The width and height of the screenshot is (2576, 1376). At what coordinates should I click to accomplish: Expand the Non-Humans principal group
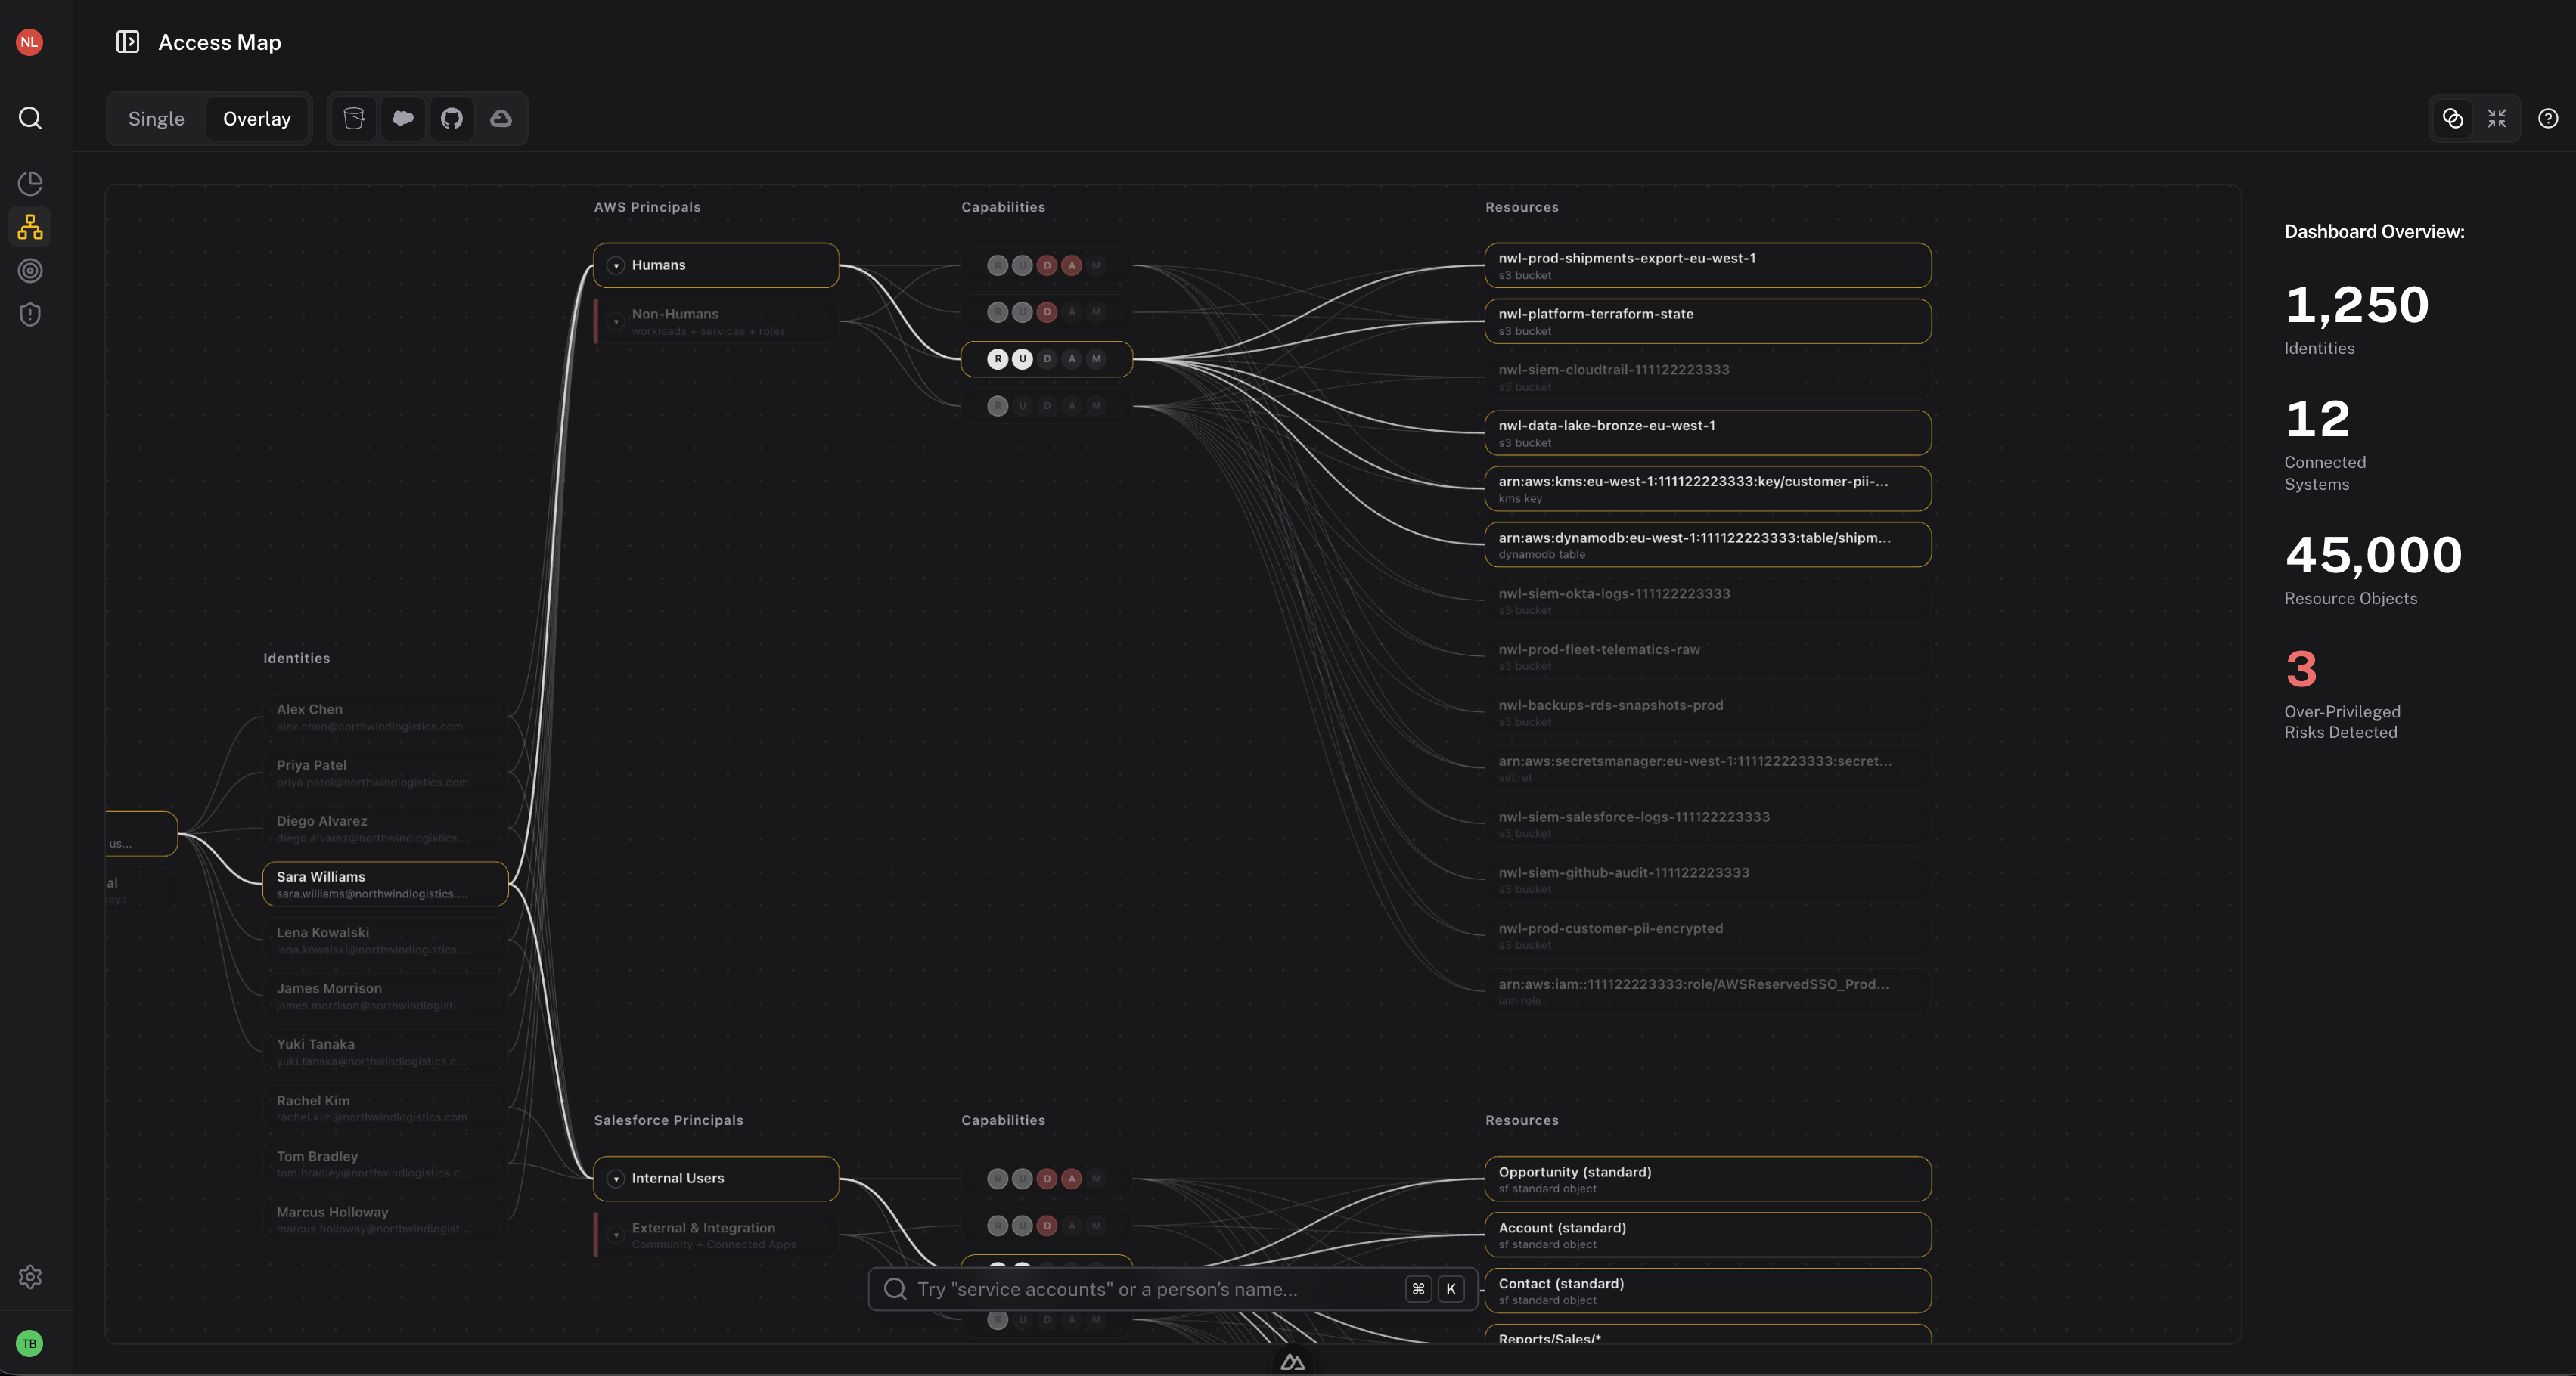pyautogui.click(x=616, y=322)
